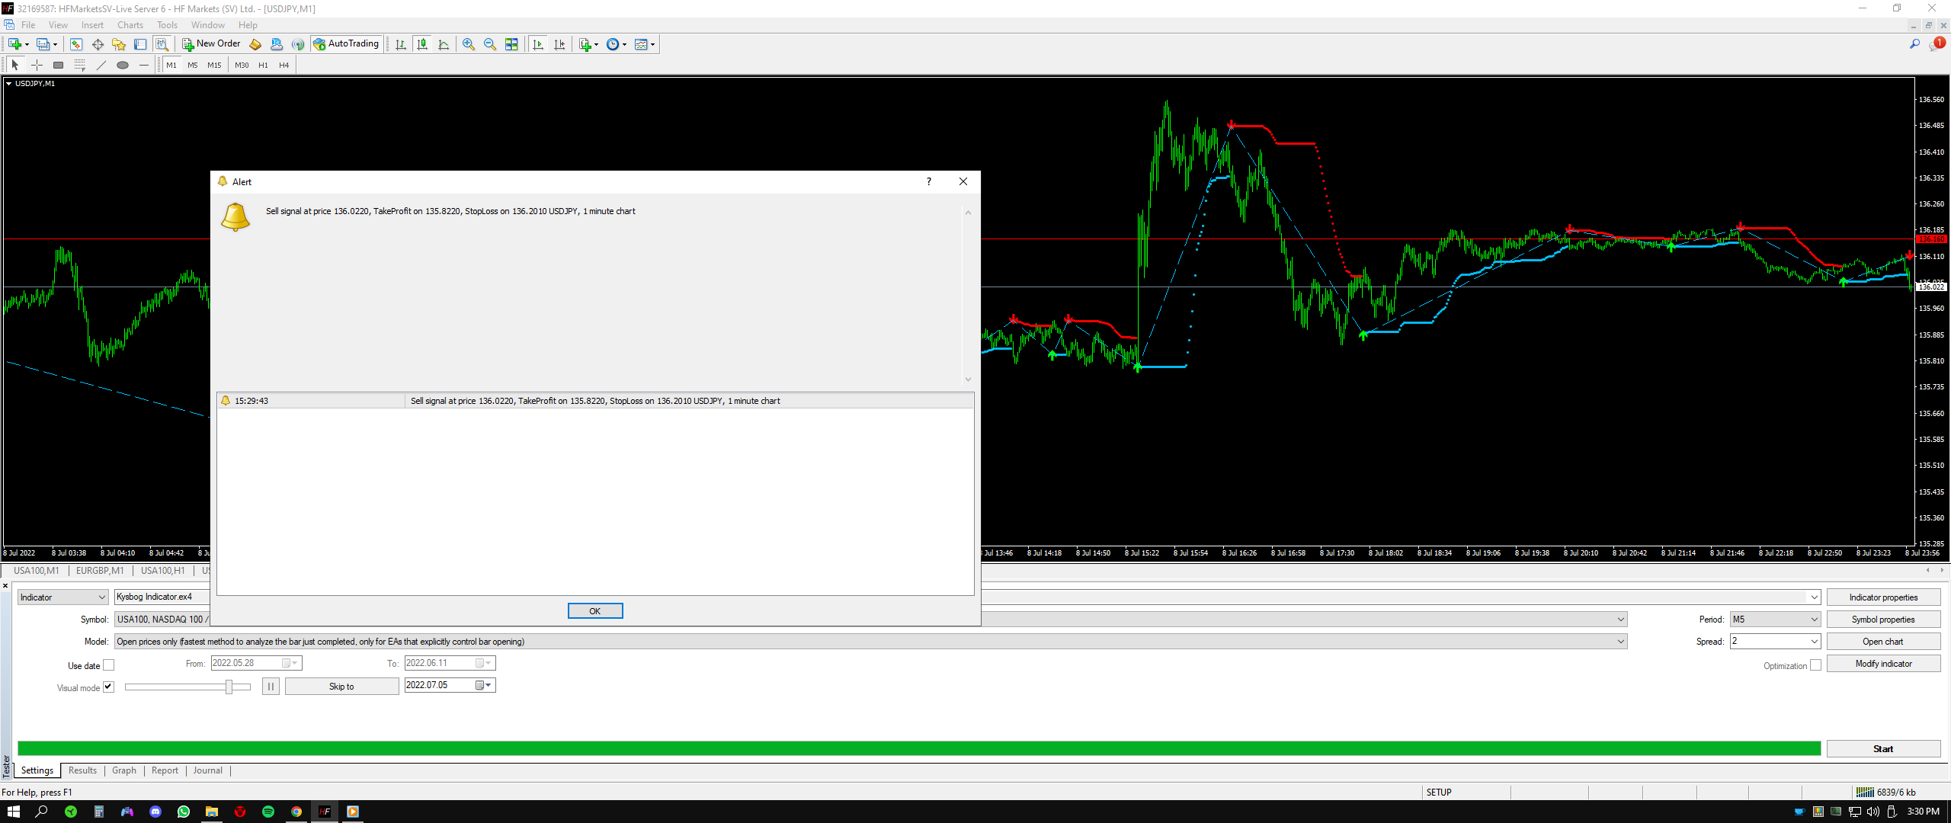Toggle the AutoTrading button
This screenshot has width=1951, height=823.
click(x=346, y=44)
